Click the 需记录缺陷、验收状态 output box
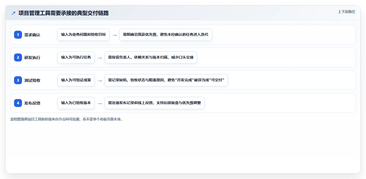Viewport: 366px width, 179px height. pyautogui.click(x=166, y=80)
